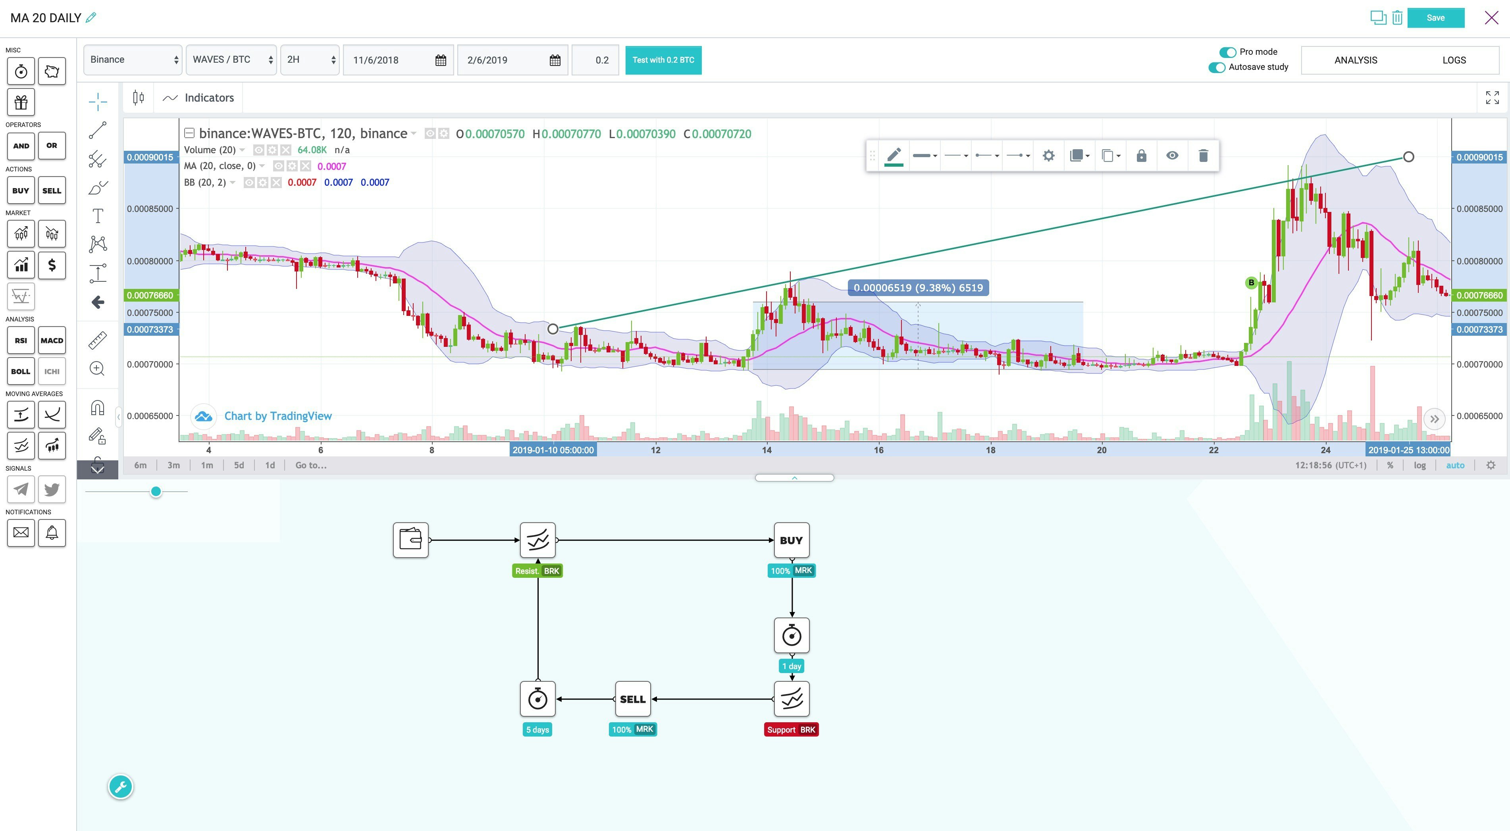Open the Binance exchange dropdown
The image size is (1510, 831).
pyautogui.click(x=133, y=59)
